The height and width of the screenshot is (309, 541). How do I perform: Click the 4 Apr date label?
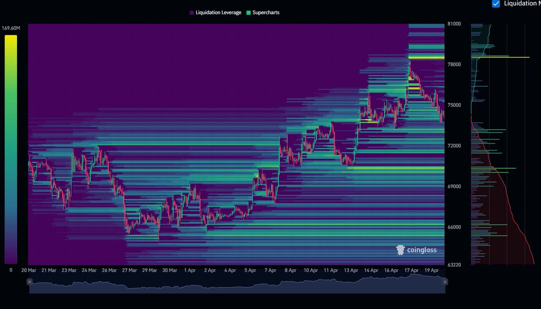click(230, 271)
